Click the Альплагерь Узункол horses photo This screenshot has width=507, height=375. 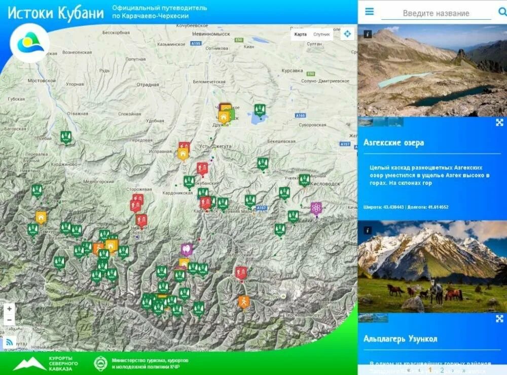(432, 266)
